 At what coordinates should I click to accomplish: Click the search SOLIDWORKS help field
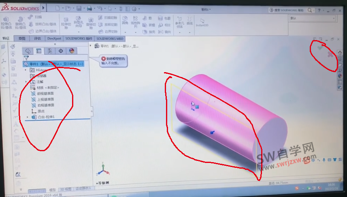click(289, 10)
